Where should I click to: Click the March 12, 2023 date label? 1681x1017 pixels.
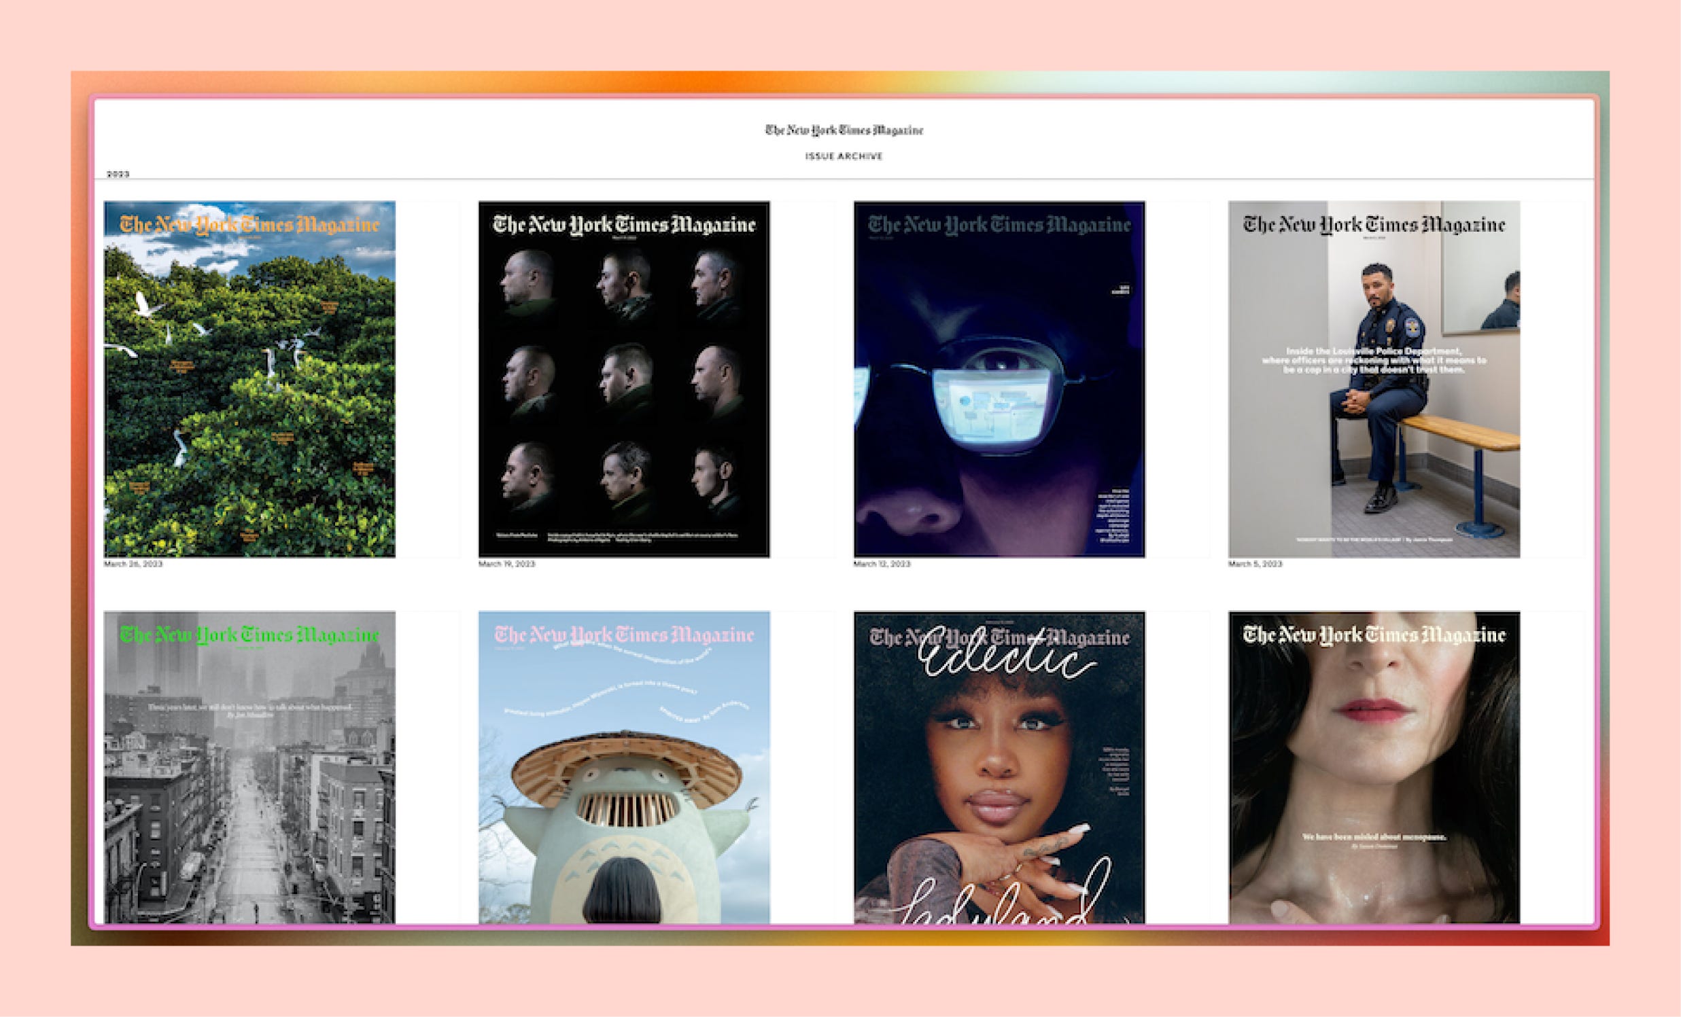882,565
